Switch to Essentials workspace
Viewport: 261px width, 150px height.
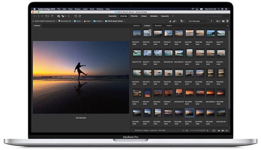[x=112, y=16]
